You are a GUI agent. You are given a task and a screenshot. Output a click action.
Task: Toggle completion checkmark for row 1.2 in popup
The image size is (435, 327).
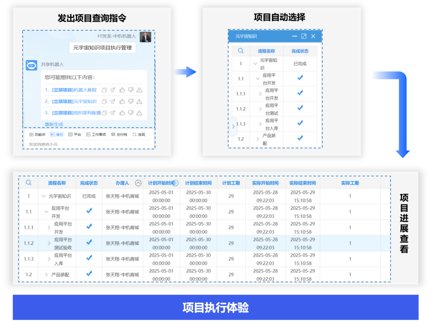(300, 138)
